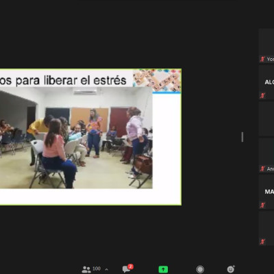Click the gallery panel divider handle
Image resolution: width=274 pixels, height=274 pixels.
(x=242, y=137)
